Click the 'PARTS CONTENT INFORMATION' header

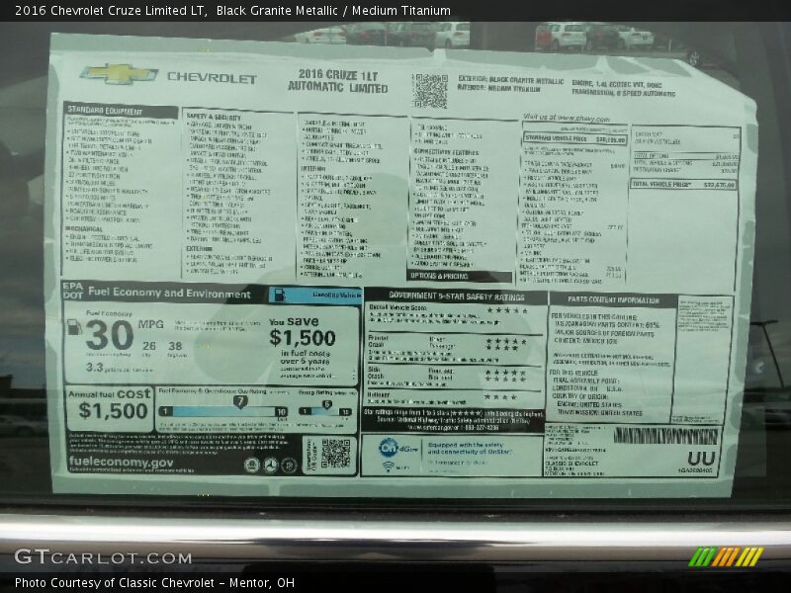click(x=613, y=300)
